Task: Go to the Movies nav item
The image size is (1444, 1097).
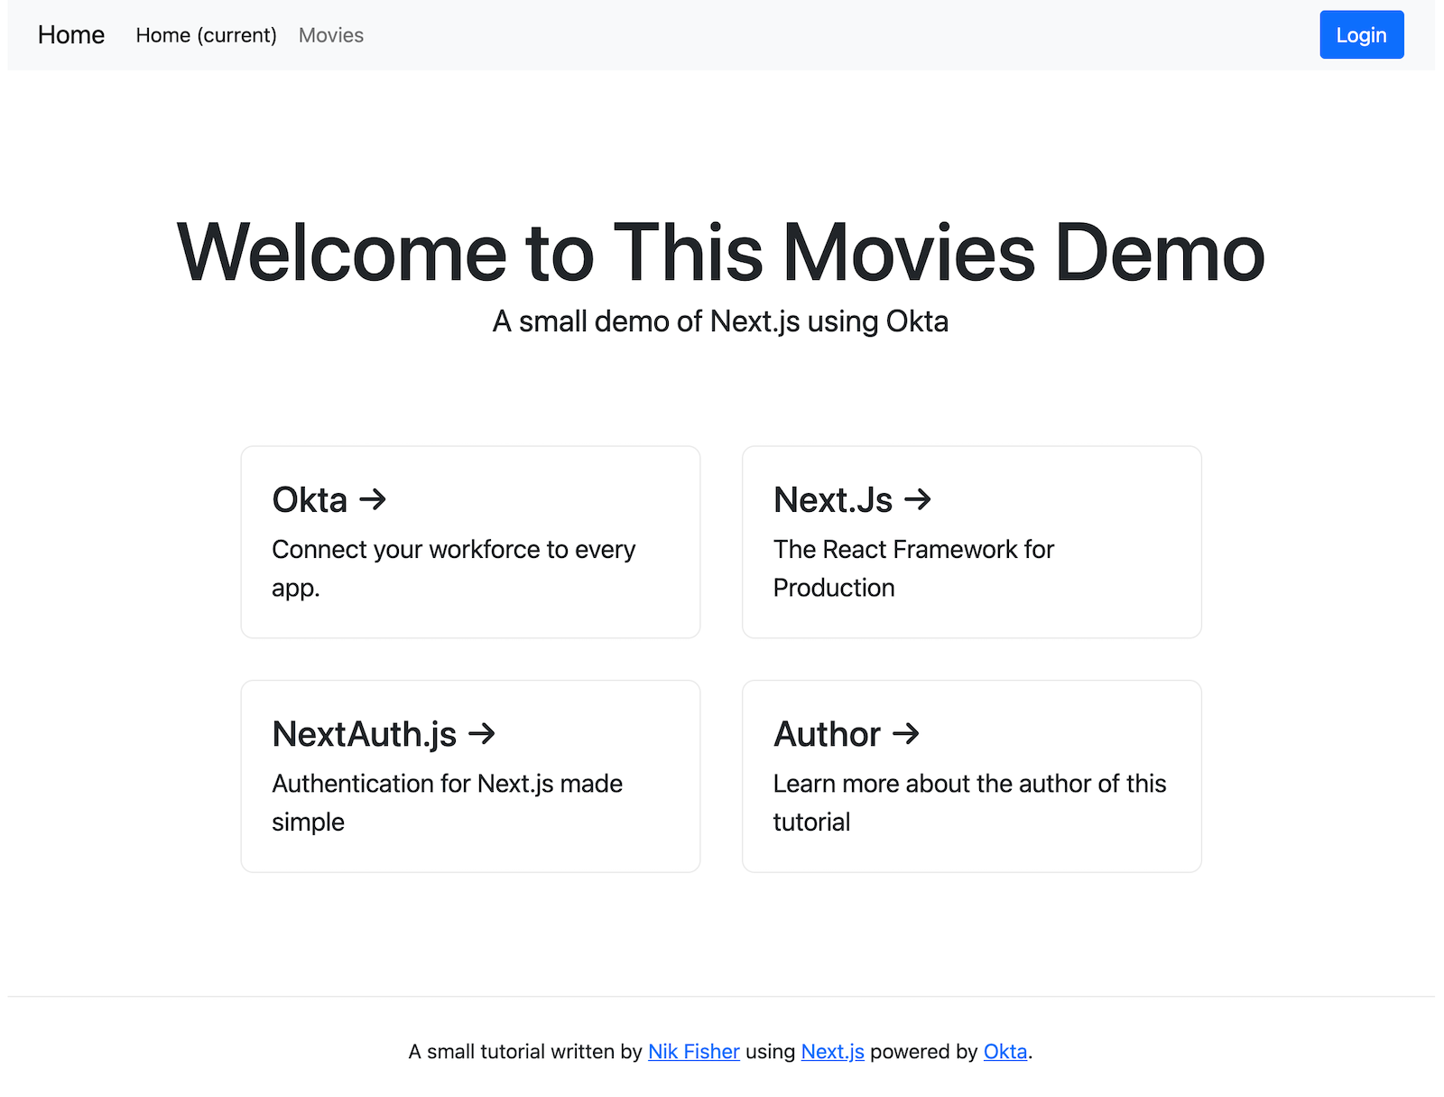Action: [x=331, y=35]
